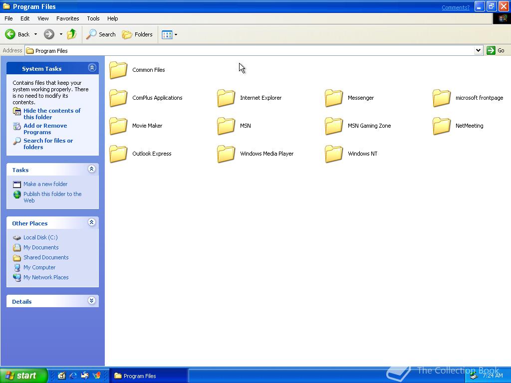Screen dimensions: 511x383
Task: Select the Outlook Express folder icon
Action: click(x=118, y=154)
